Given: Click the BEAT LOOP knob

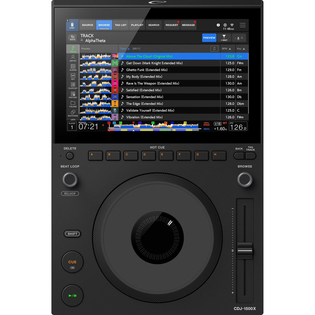Looking at the screenshot, I should coord(70,180).
